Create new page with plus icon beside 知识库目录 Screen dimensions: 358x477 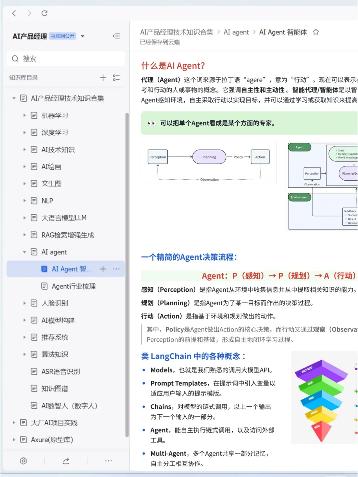pyautogui.click(x=103, y=78)
